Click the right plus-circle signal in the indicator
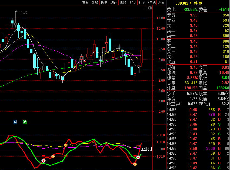 pyautogui.click(x=138, y=157)
